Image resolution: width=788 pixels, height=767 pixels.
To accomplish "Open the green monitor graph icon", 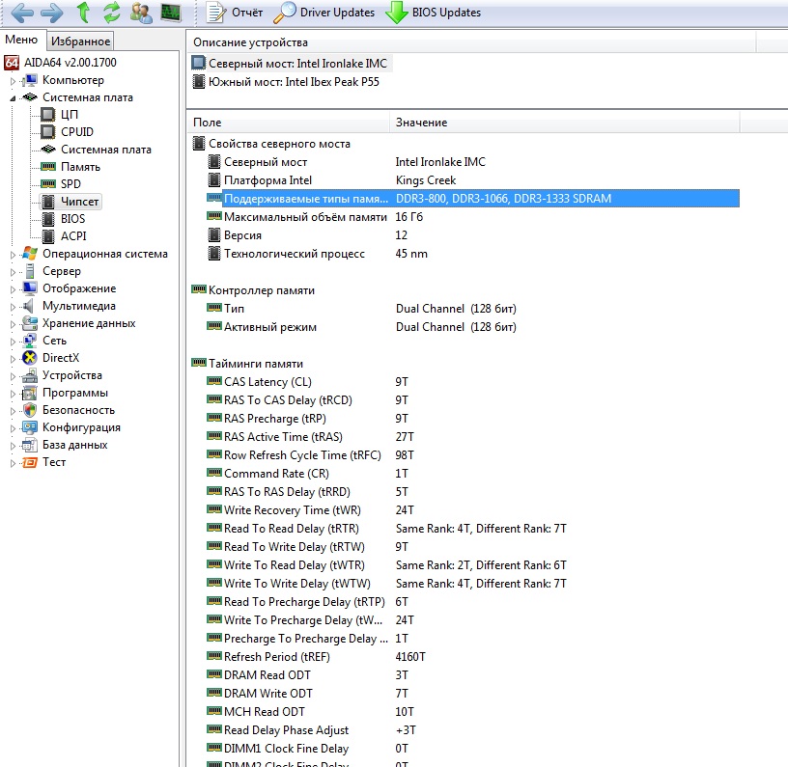I will pyautogui.click(x=170, y=13).
